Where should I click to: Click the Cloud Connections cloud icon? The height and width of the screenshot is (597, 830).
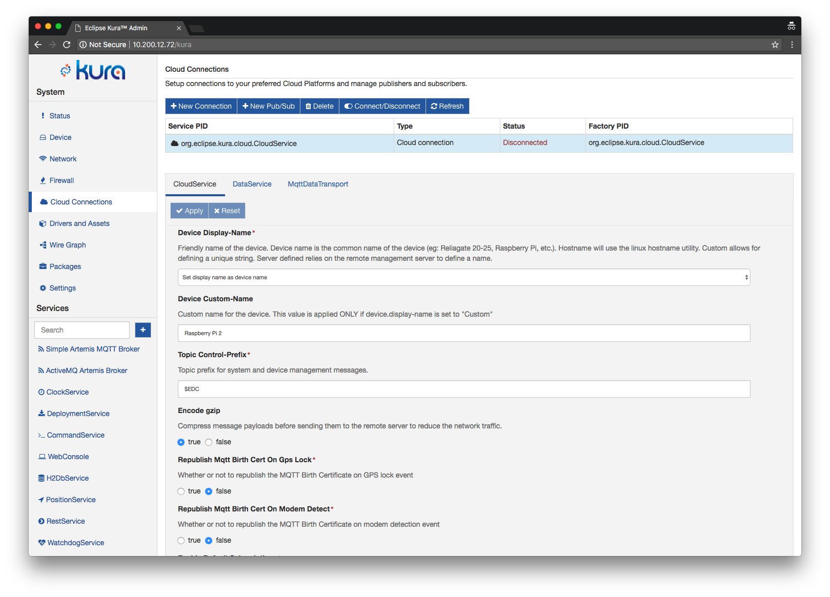click(x=44, y=202)
